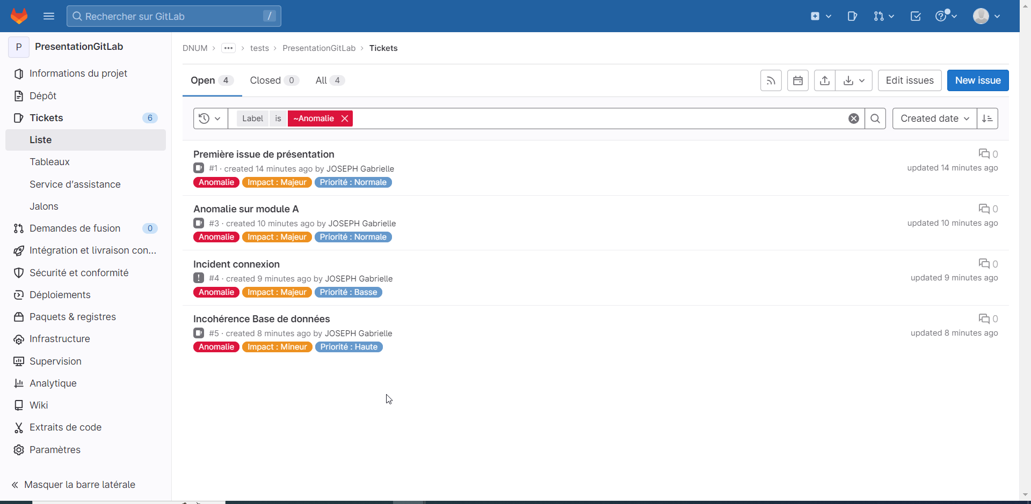
Task: Clear all search filters
Action: (x=853, y=118)
